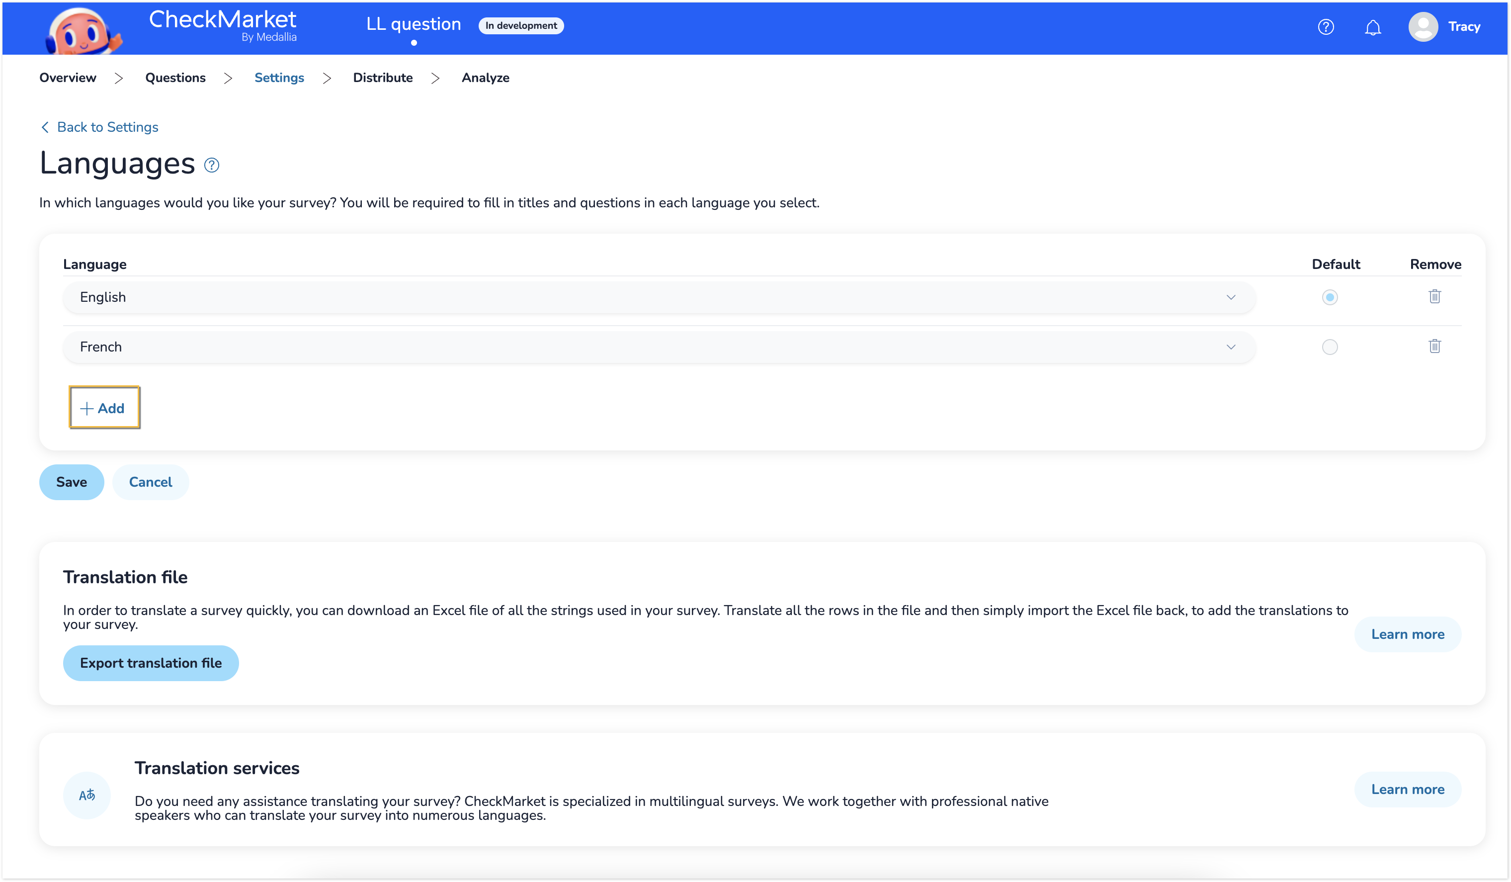Switch to the Distribute tab

coord(382,78)
